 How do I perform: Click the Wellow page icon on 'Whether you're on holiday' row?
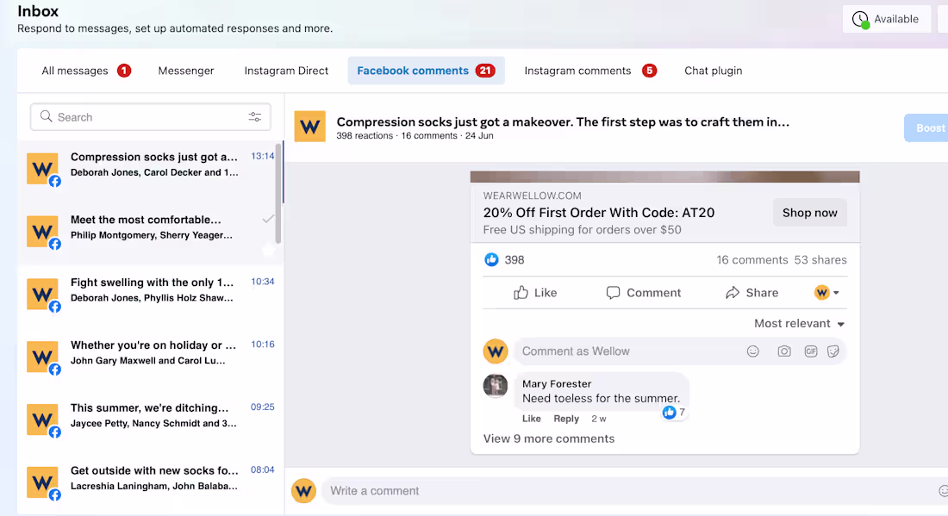click(42, 357)
